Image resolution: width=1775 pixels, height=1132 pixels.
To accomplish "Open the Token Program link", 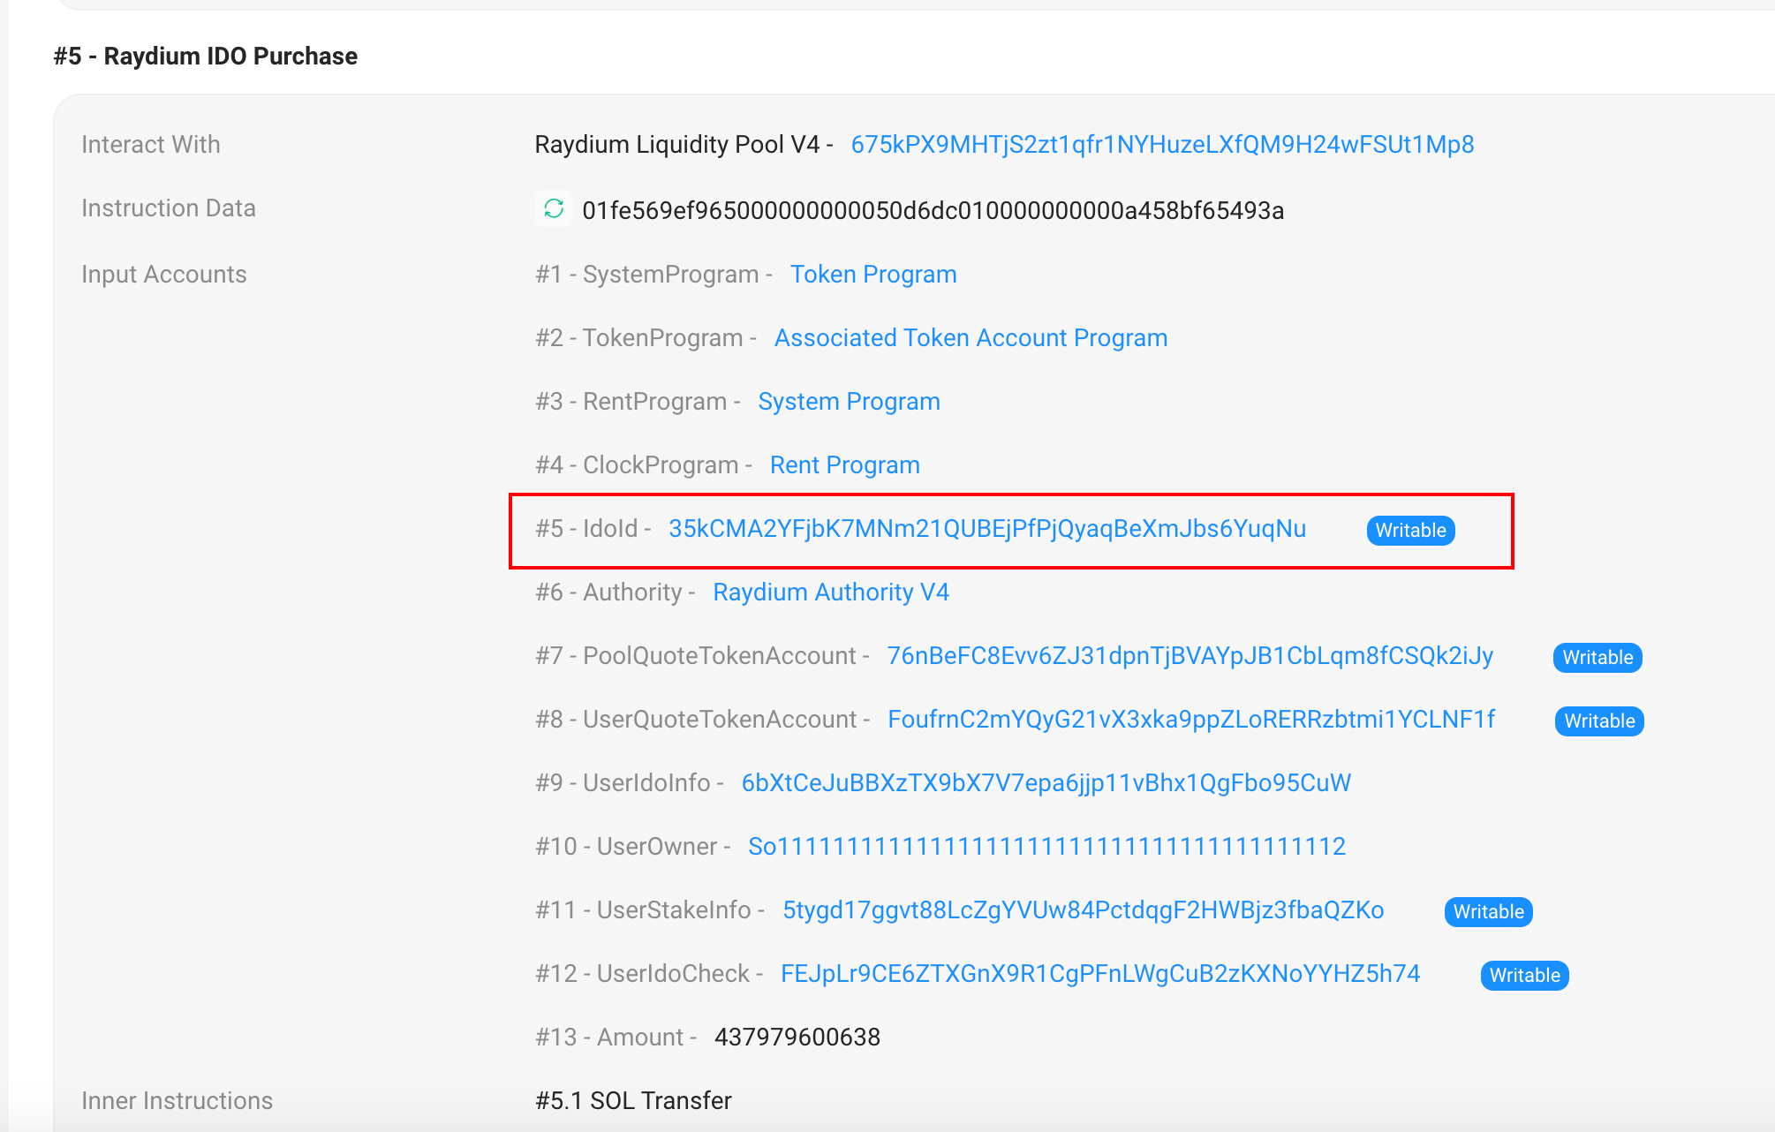I will coord(872,275).
